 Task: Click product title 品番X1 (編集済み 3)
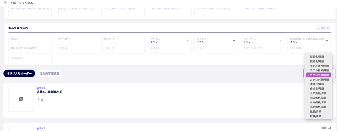click(49, 92)
